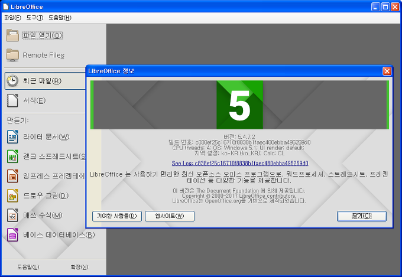Screen dimensions: 402x277
Task: Click the CPU threads OS info line
Action: pos(238,148)
